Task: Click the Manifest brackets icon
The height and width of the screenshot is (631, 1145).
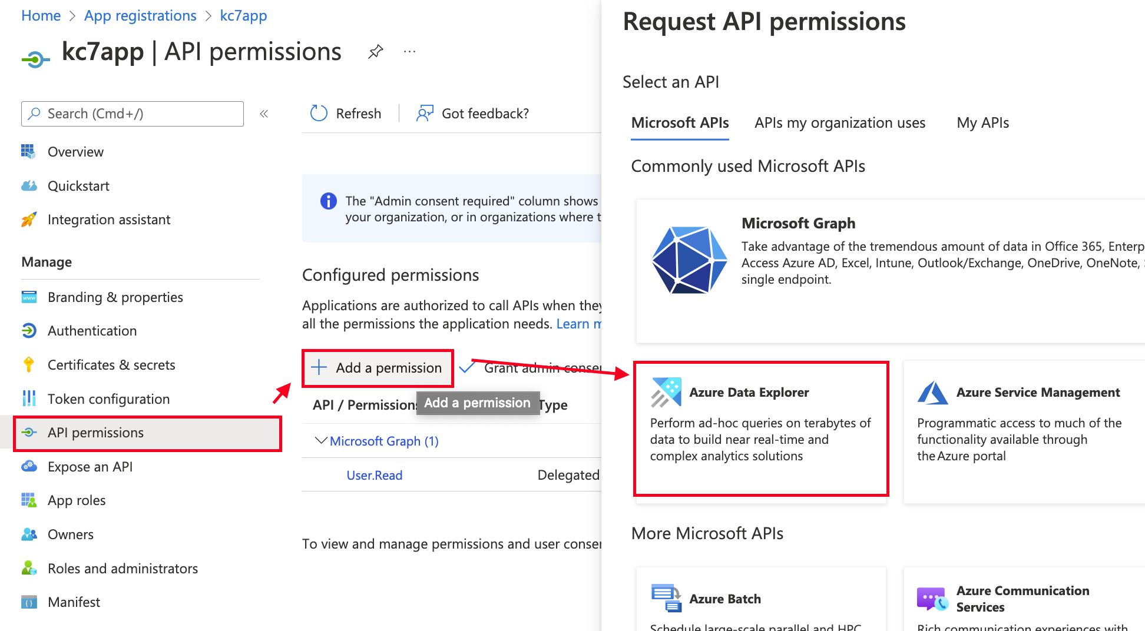Action: (x=29, y=602)
